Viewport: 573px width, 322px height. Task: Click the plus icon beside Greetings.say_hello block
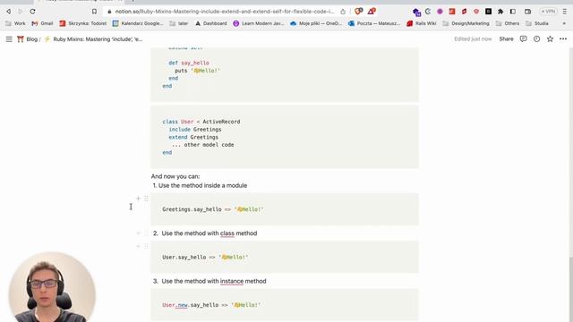(138, 199)
